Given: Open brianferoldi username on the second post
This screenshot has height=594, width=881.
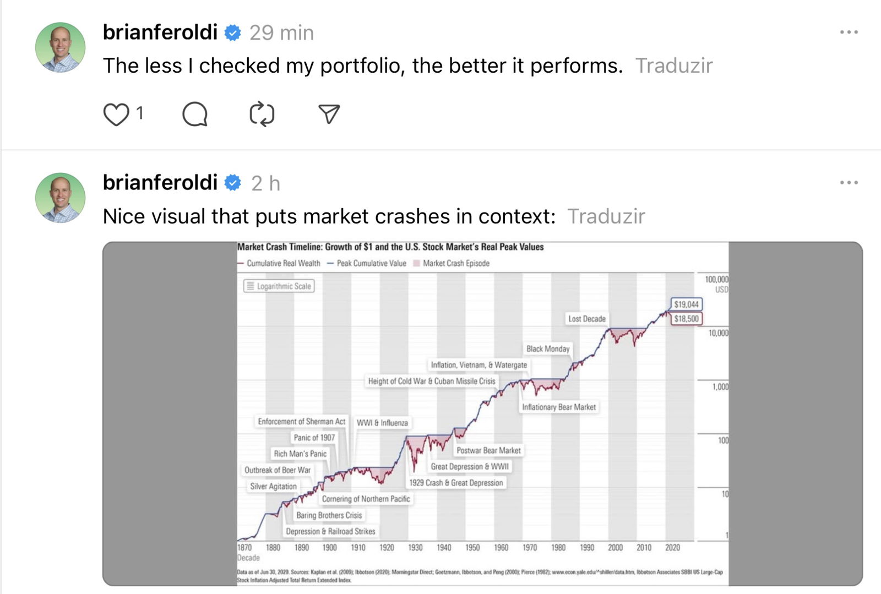Looking at the screenshot, I should (160, 182).
